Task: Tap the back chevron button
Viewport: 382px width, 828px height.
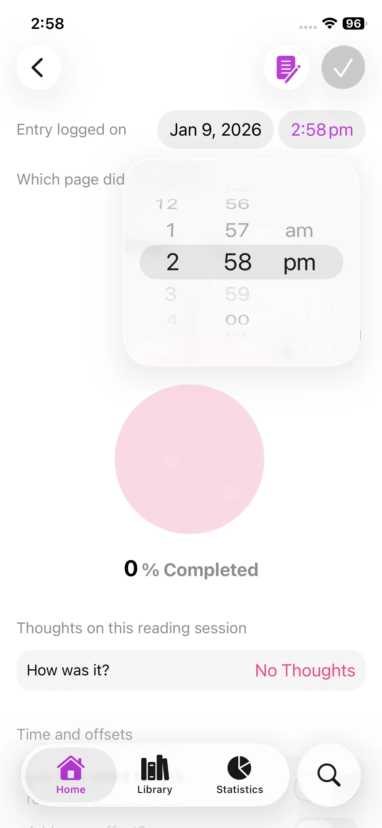Action: (38, 67)
